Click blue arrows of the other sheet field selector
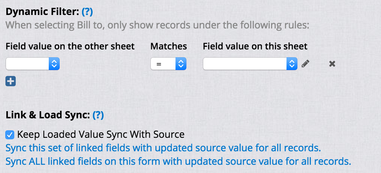This screenshot has width=381, height=173. (54, 64)
